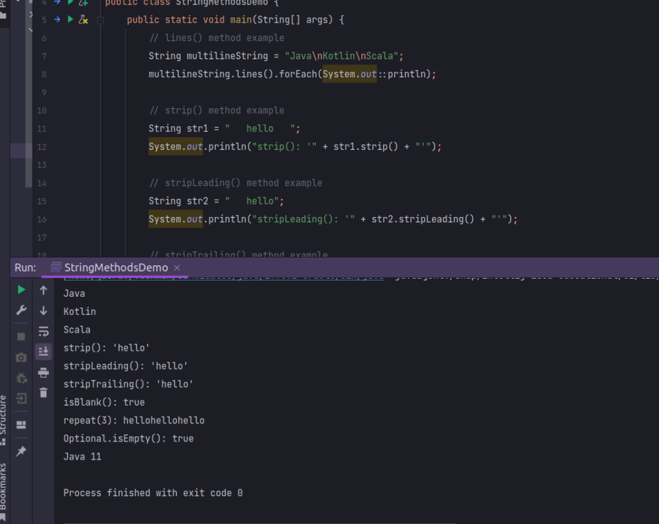Screen dimensions: 659x524
Task: Close the StringMethodsDemo run tab
Action: click(177, 268)
